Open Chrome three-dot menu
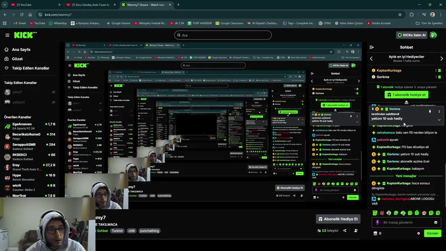 coord(441,15)
